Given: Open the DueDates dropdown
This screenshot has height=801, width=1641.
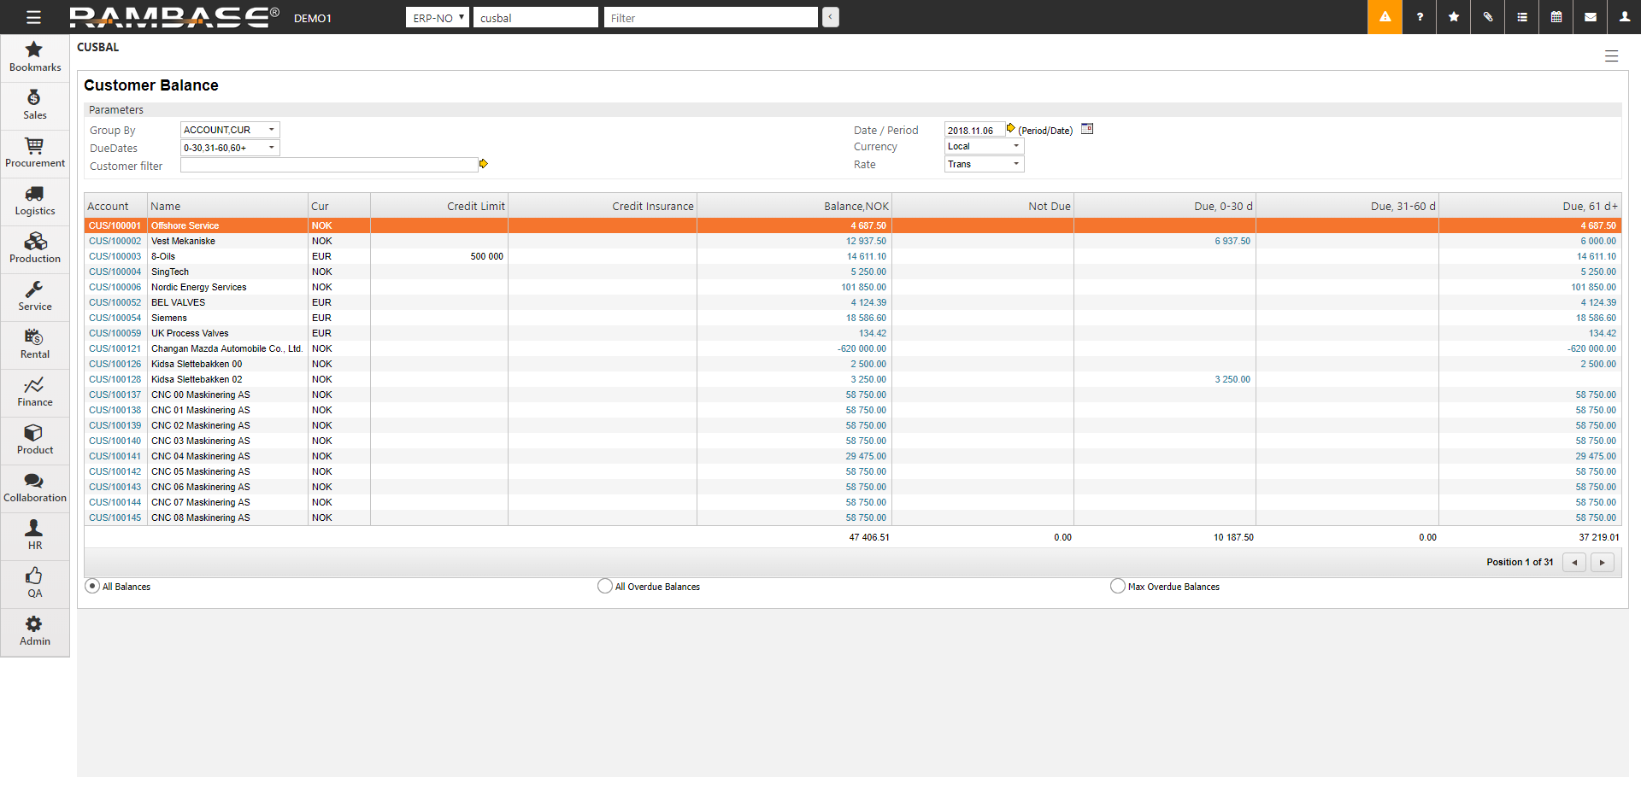Looking at the screenshot, I should click(x=230, y=148).
